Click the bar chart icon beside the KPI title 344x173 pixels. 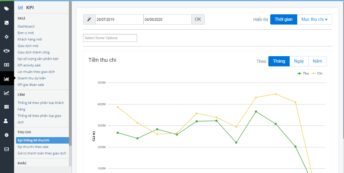[21, 8]
